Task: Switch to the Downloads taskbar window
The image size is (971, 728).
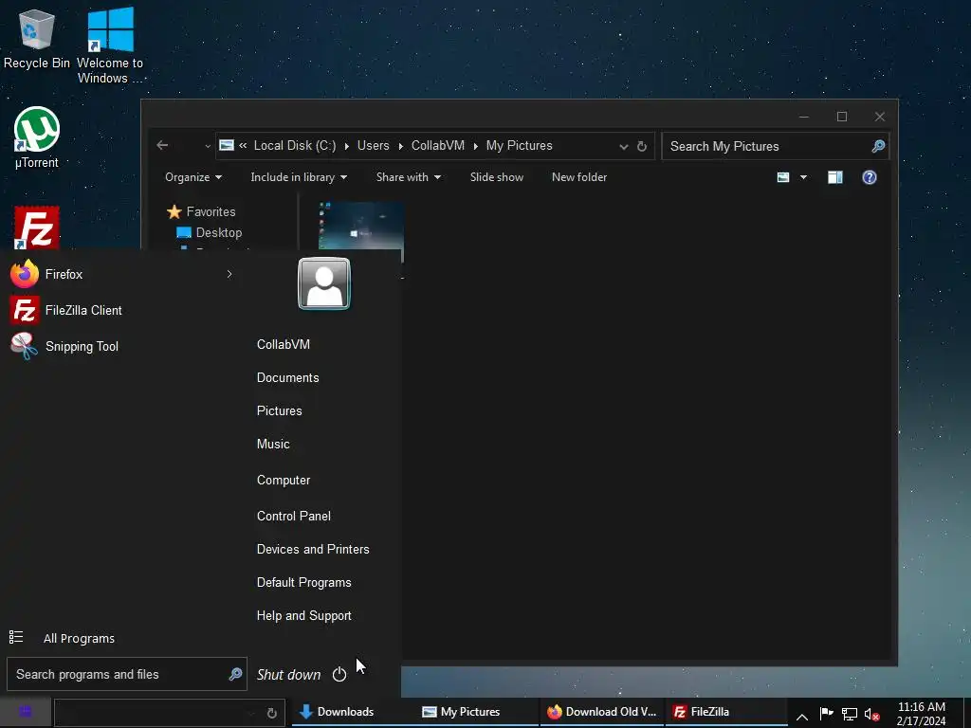Action: point(352,712)
